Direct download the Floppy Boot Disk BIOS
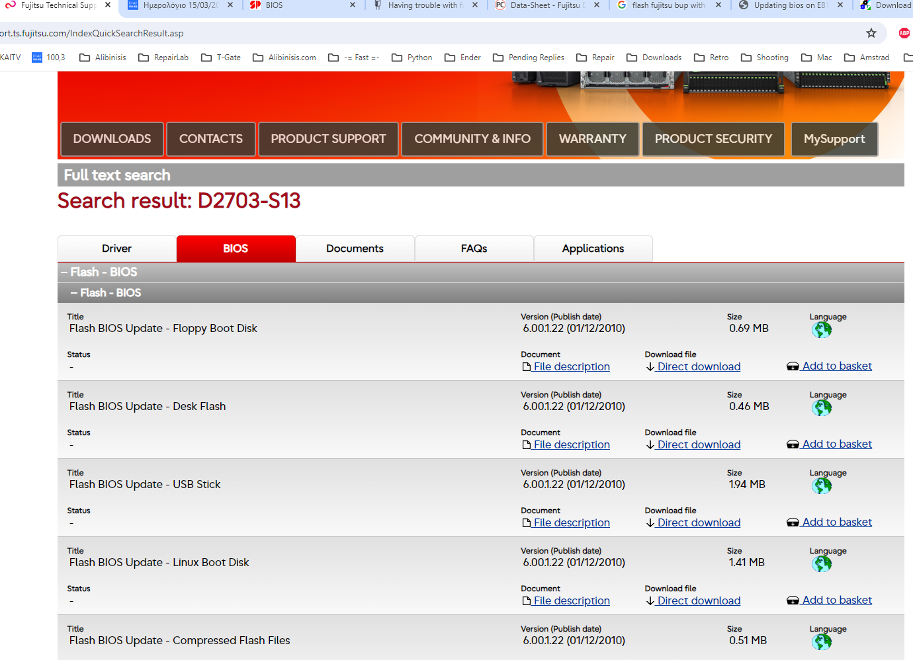The height and width of the screenshot is (660, 913). [x=693, y=366]
